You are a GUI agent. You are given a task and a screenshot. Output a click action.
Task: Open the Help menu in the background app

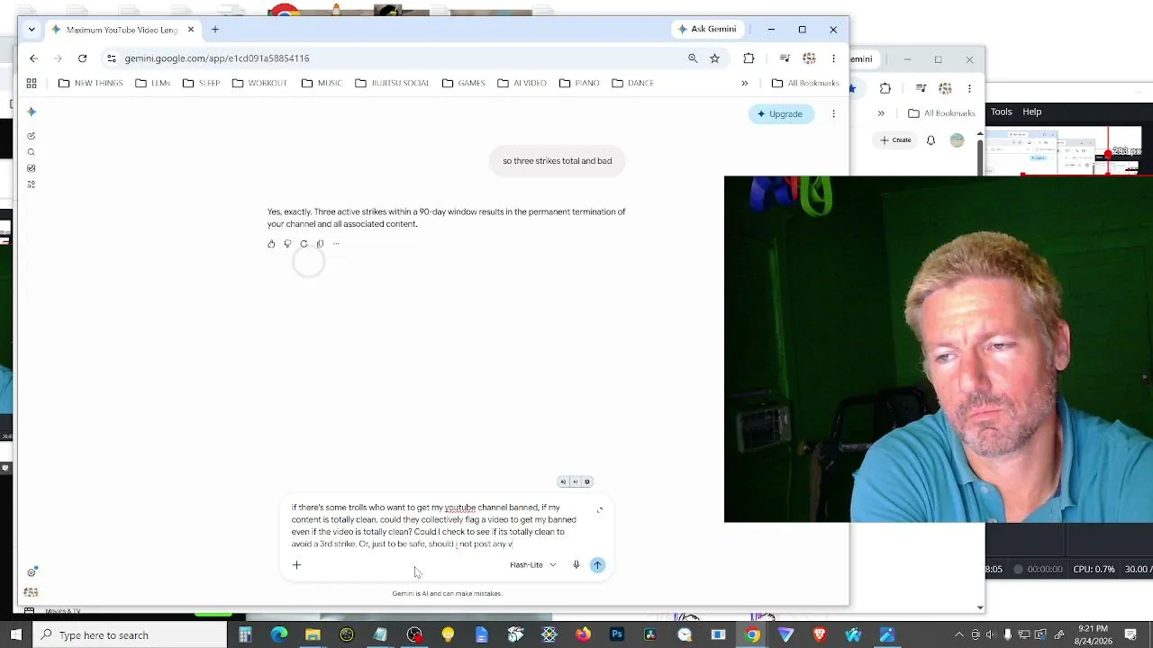click(1032, 112)
